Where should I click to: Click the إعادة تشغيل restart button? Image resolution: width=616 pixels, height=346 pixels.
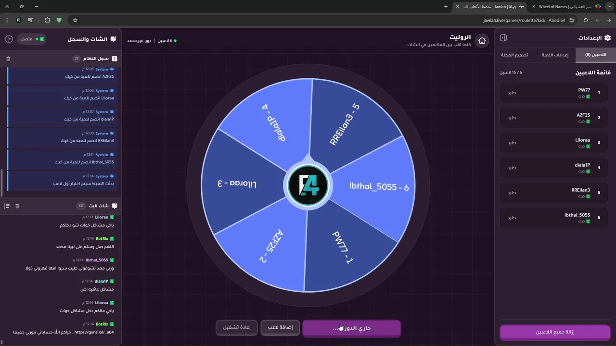236,327
